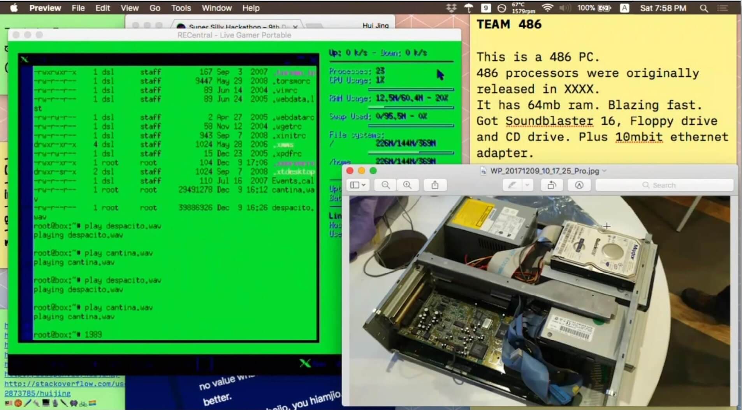The image size is (742, 410).
Task: Click the terminal prompt line with 1989
Action: pyautogui.click(x=68, y=335)
